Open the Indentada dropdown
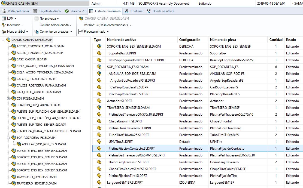 click(13, 25)
